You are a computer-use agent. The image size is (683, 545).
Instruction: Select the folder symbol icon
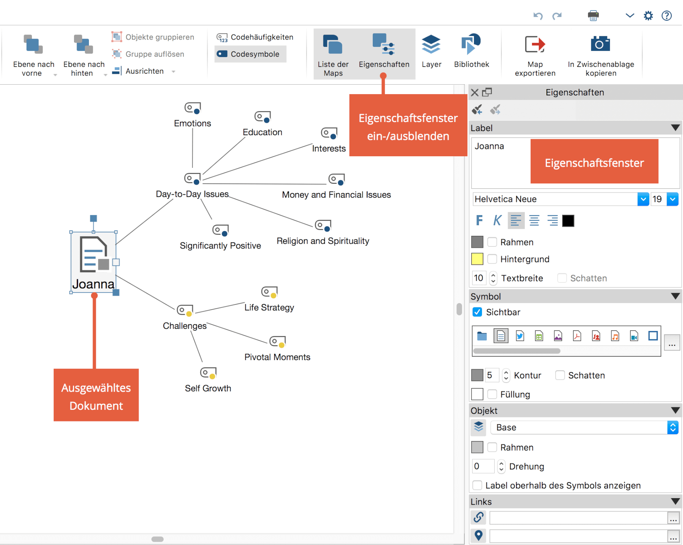pyautogui.click(x=482, y=336)
